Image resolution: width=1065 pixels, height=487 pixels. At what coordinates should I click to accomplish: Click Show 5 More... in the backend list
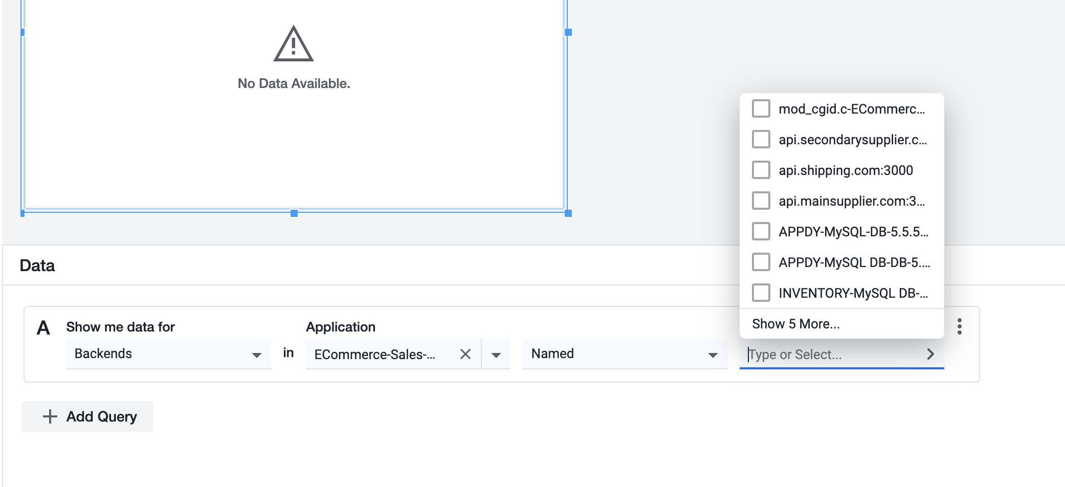[x=795, y=324]
